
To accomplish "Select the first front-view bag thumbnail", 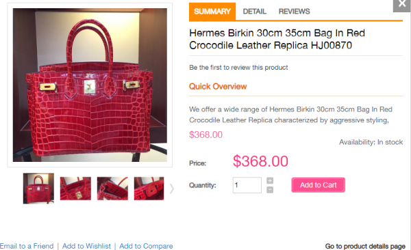I will 38,189.
